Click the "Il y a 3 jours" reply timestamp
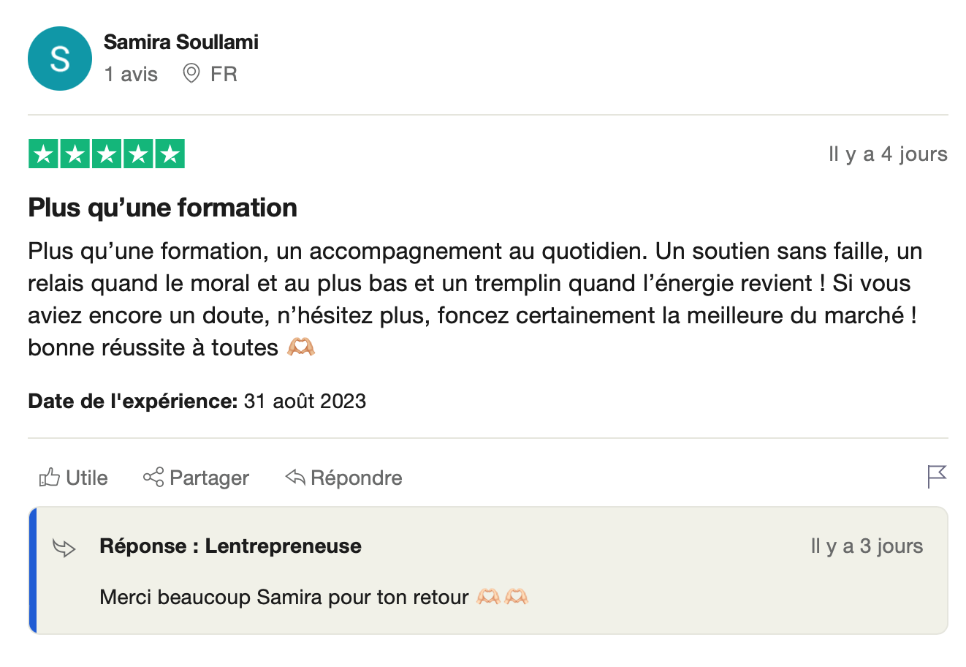This screenshot has width=966, height=667. pyautogui.click(x=867, y=546)
